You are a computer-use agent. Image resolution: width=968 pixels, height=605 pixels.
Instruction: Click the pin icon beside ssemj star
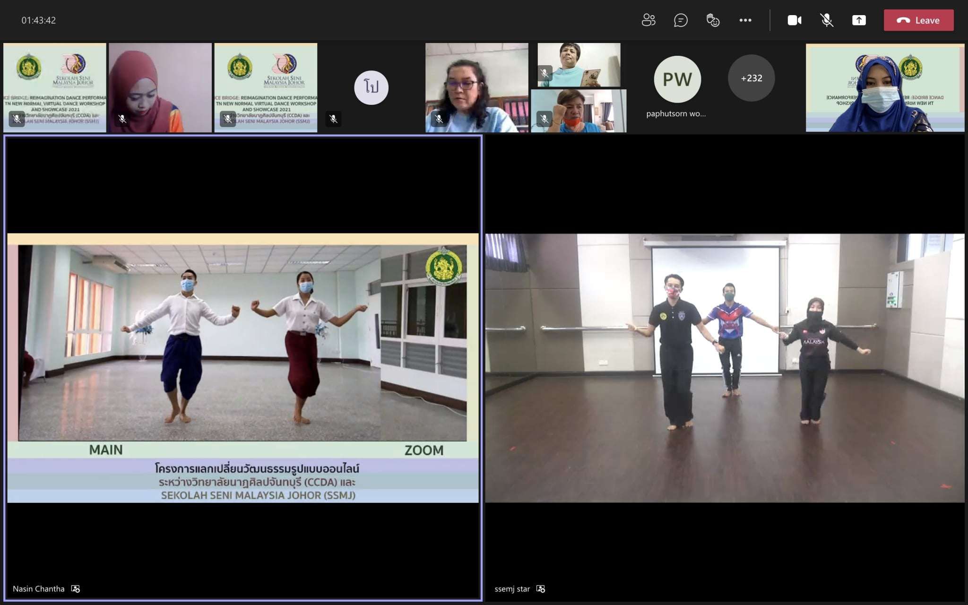541,588
